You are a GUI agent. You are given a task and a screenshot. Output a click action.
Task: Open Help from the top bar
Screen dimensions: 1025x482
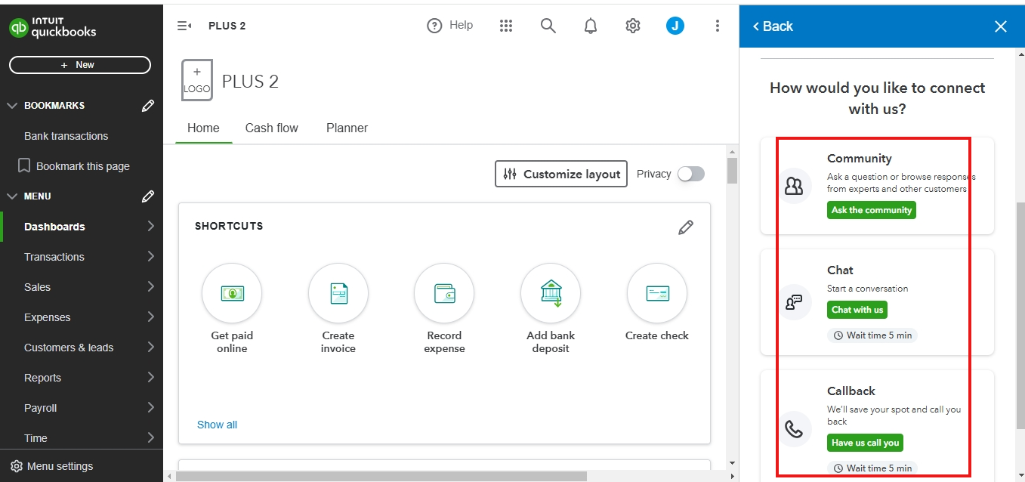tap(450, 26)
